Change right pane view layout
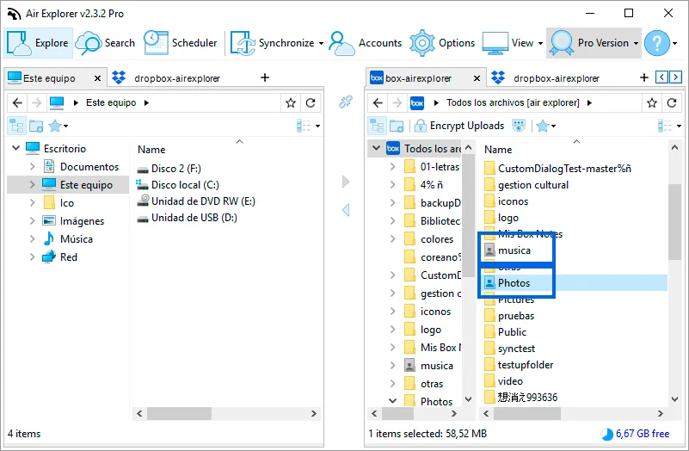 point(669,127)
